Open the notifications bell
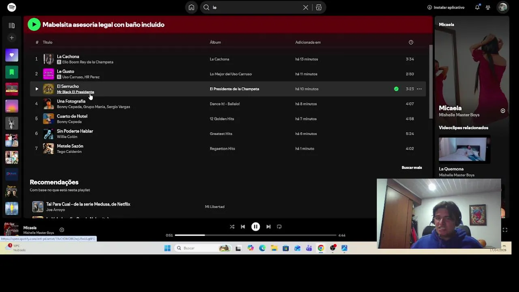 coord(477,7)
